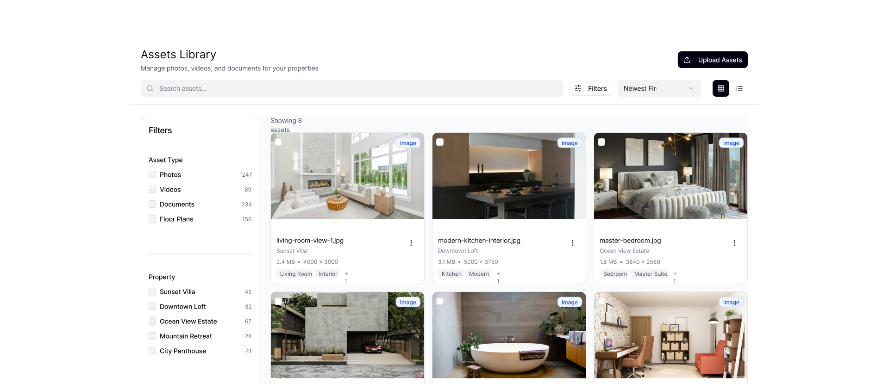889x384 pixels.
Task: Click the Ocean View Estate label under master-bedroom.jpg
Action: pyautogui.click(x=624, y=251)
